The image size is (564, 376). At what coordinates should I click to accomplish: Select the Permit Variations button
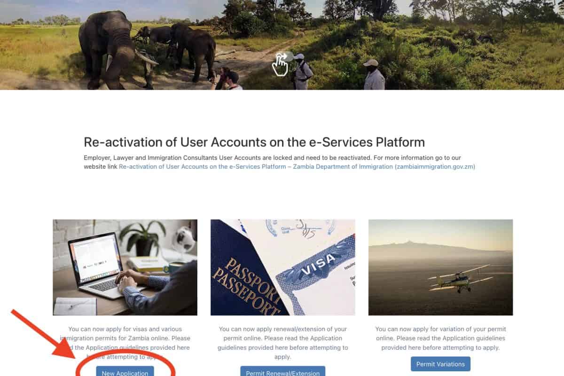tap(440, 364)
